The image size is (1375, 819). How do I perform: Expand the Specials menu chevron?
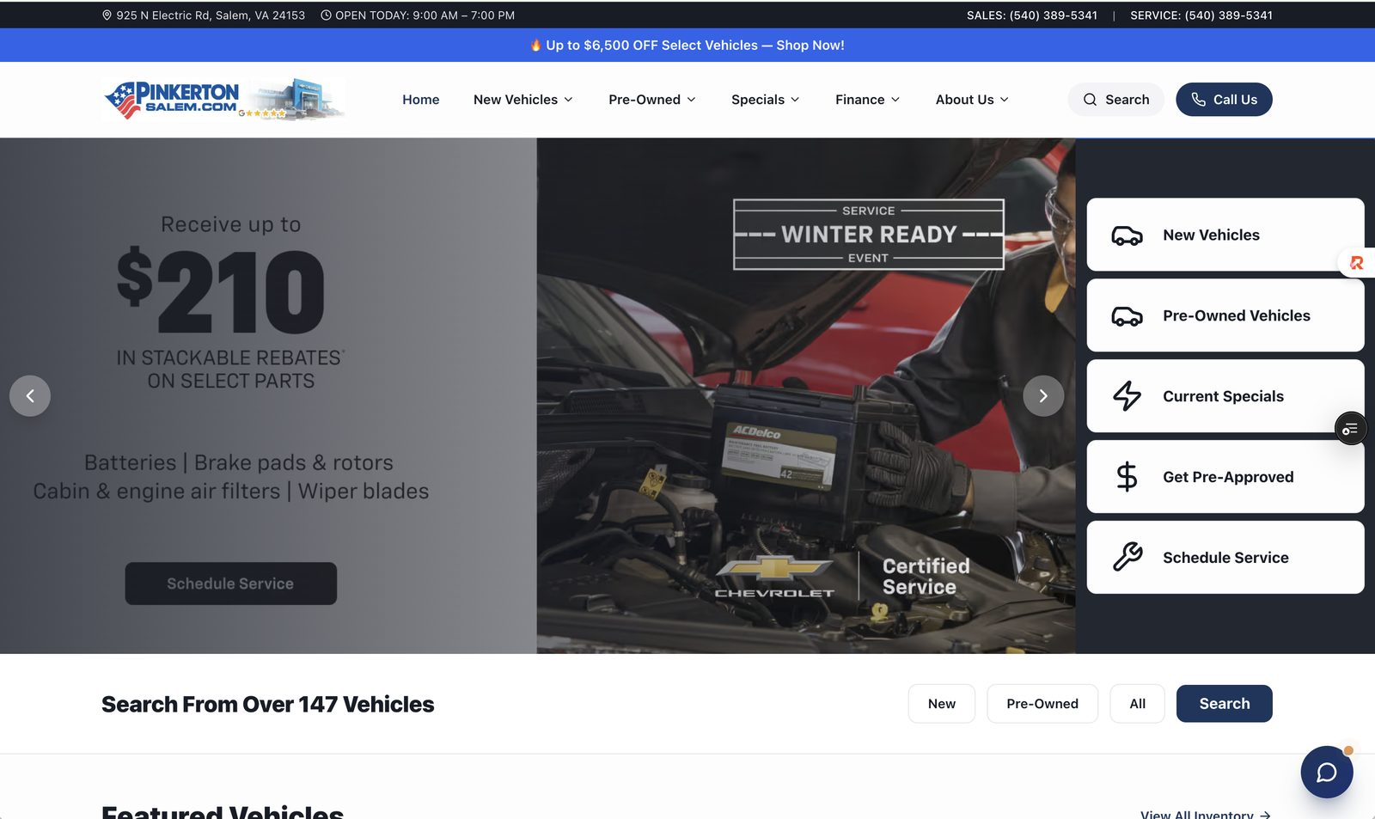point(795,100)
